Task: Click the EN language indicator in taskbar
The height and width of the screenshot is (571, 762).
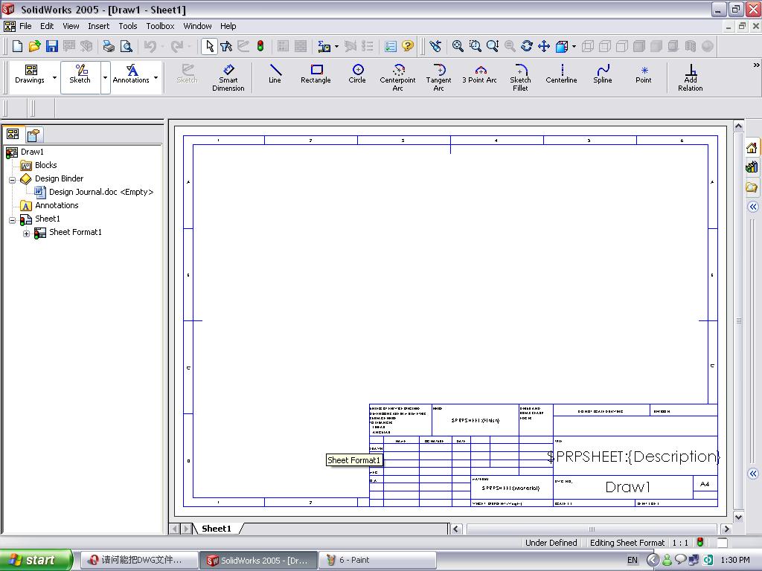Action: pyautogui.click(x=633, y=561)
